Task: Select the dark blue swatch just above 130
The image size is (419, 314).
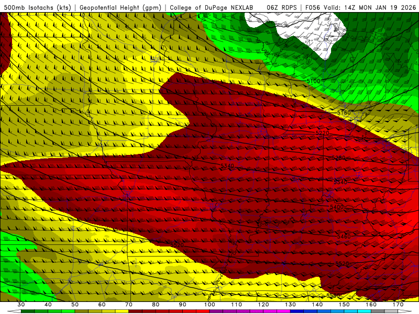Action: pyautogui.click(x=297, y=311)
